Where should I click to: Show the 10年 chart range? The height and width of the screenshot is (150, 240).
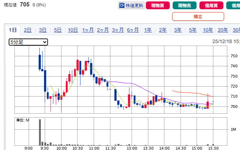pos(207,30)
